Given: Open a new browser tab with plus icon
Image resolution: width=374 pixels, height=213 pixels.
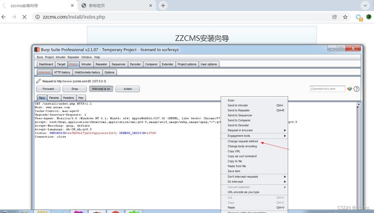Looking at the screenshot, I should coord(163,6).
